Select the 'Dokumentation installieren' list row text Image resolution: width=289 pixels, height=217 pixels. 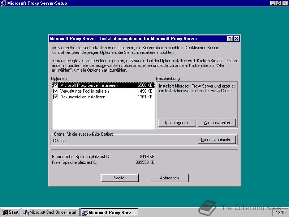(83, 97)
